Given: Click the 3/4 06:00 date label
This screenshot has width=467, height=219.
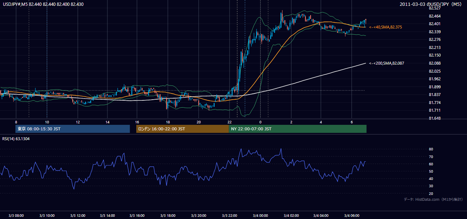Looking at the screenshot, I should tap(352, 216).
